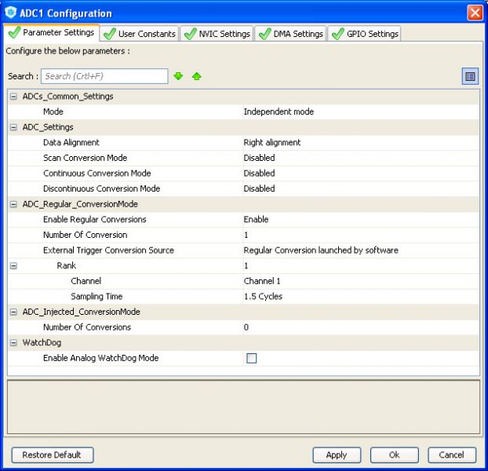This screenshot has width=488, height=471.
Task: Toggle the parameter description view icon
Action: click(469, 76)
